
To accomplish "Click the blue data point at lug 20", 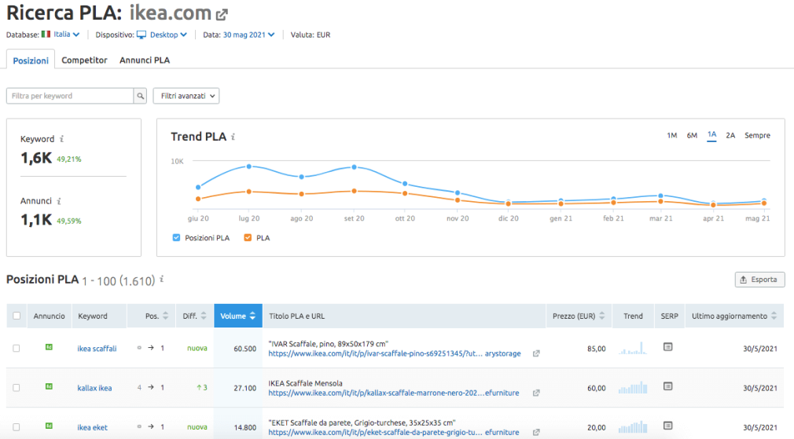I will pos(249,166).
